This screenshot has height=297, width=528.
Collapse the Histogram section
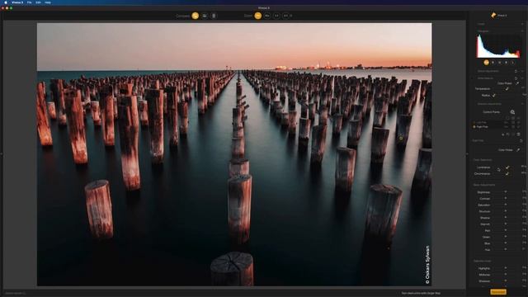[522, 31]
